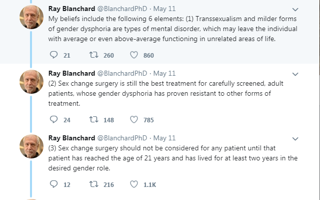Open the tweet text about age of 21 years
This screenshot has width=320, height=200.
[173, 158]
